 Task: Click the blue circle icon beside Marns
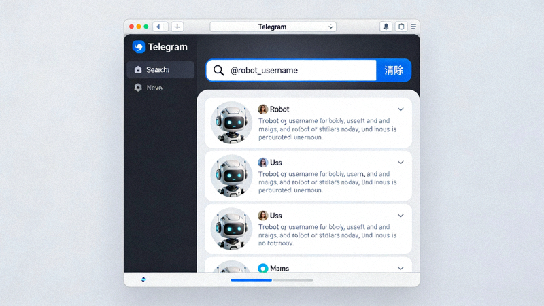click(262, 269)
